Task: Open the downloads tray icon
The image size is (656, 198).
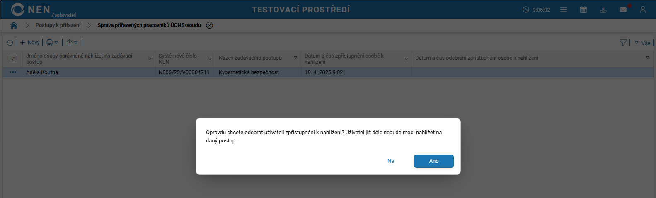Action: pyautogui.click(x=603, y=10)
